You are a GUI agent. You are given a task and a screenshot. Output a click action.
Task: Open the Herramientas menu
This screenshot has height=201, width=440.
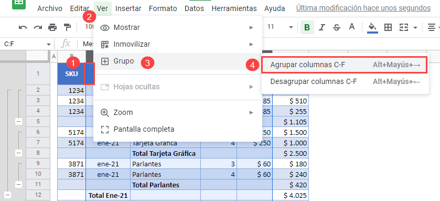coord(234,8)
